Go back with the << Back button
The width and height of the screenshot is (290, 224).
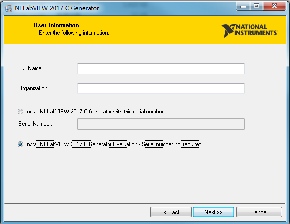171,212
